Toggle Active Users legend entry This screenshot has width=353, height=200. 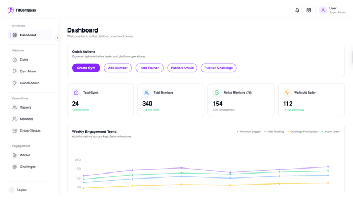330,132
